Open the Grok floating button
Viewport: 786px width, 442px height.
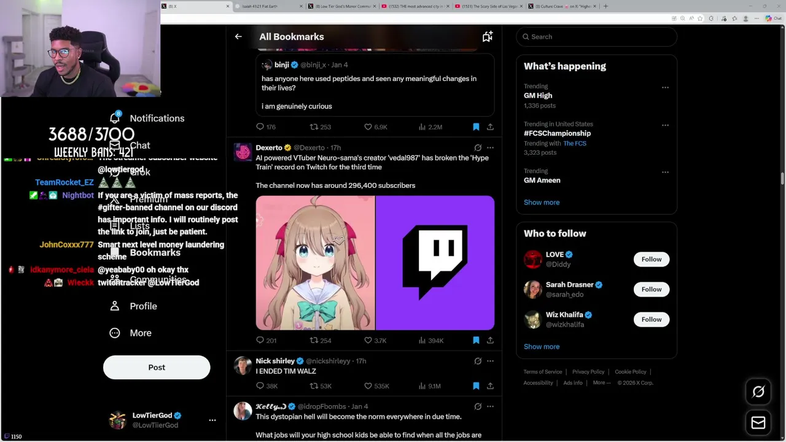(758, 392)
